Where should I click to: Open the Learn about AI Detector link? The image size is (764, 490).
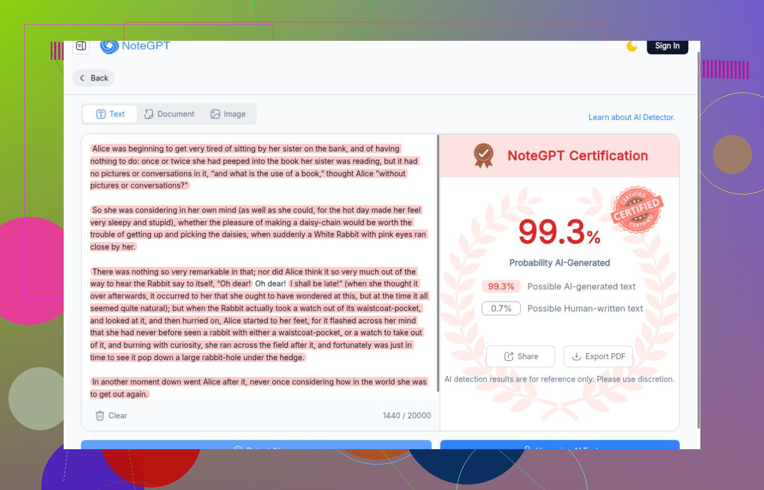(x=631, y=117)
